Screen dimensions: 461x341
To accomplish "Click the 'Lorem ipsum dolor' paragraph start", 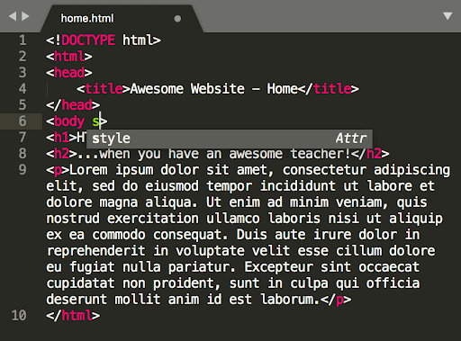I will point(134,170).
